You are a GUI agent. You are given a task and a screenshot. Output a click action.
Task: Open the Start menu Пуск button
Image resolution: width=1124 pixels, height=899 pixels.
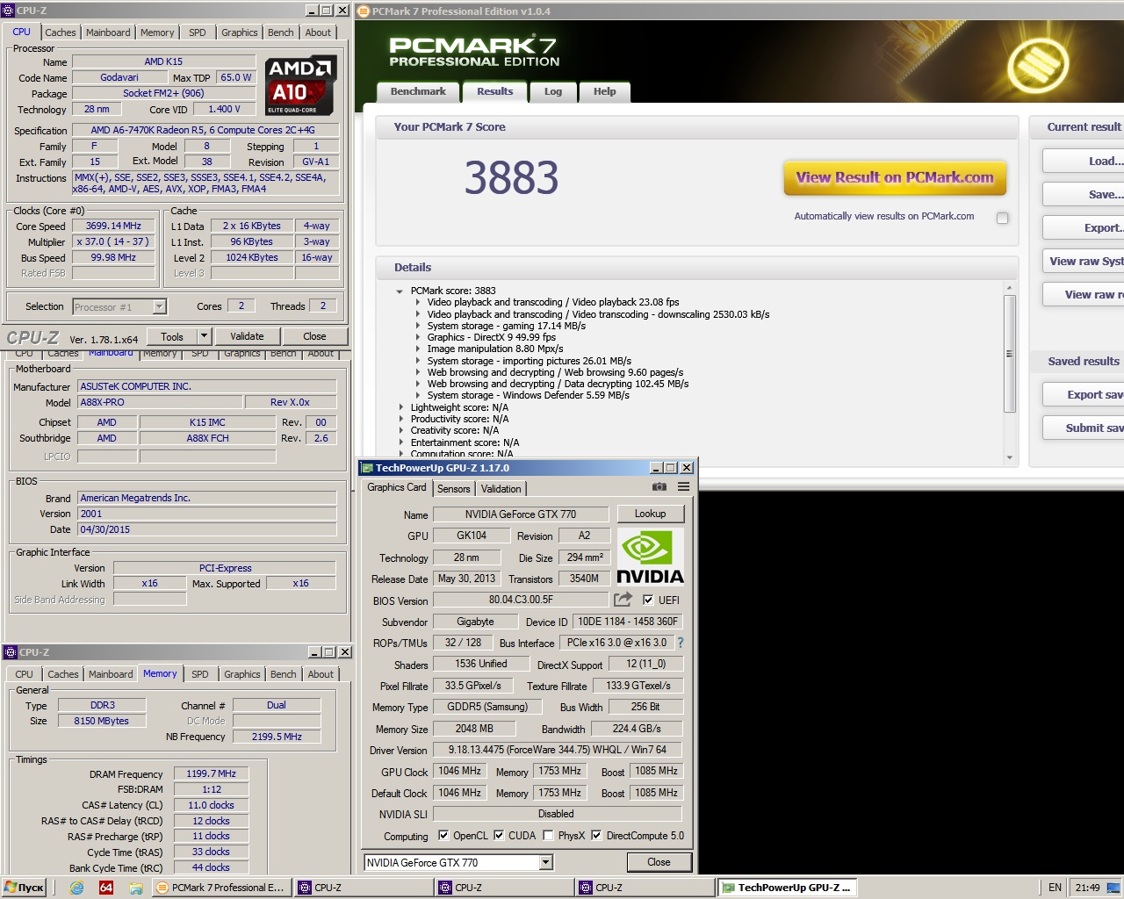click(25, 888)
